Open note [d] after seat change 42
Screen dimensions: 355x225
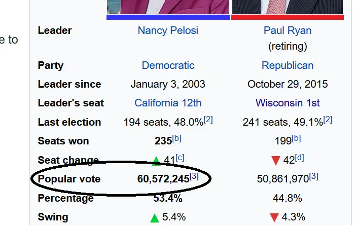point(300,158)
